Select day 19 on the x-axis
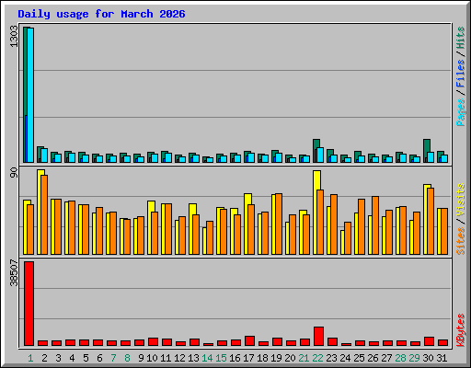Screen dimensions: 471x368 point(276,358)
